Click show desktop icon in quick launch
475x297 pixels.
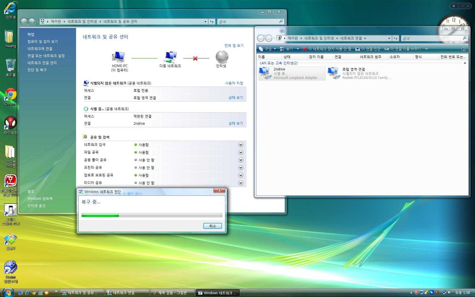point(20,293)
